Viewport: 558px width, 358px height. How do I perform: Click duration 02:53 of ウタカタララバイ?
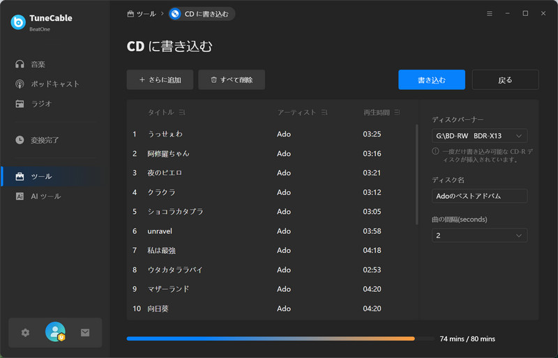(372, 270)
